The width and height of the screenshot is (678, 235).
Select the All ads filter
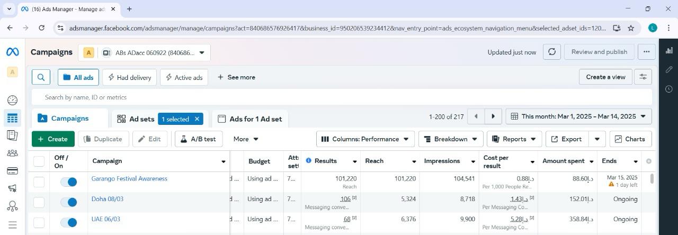pos(78,77)
